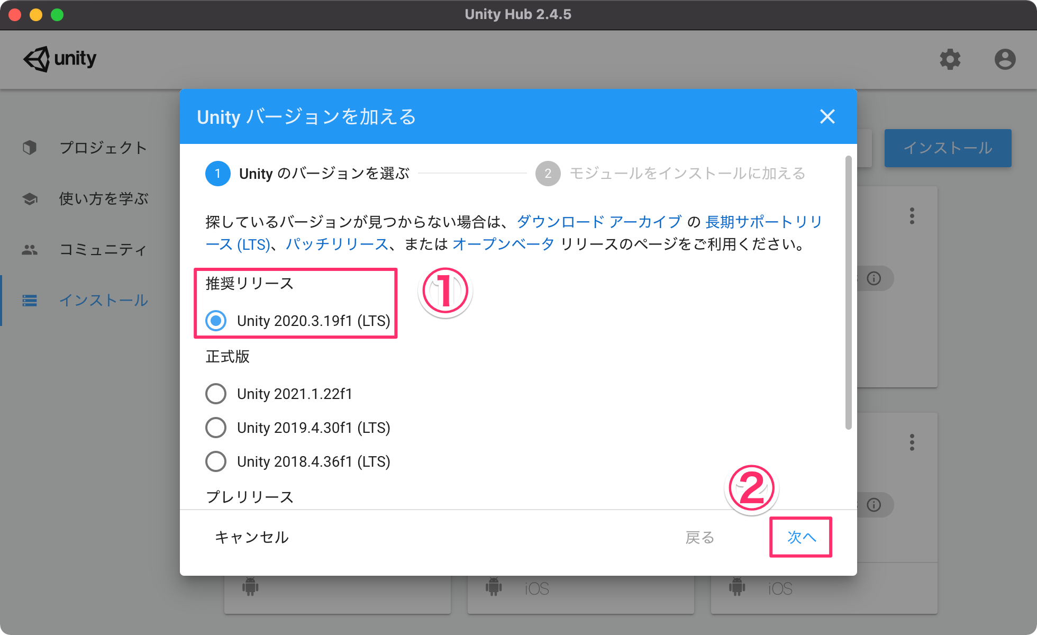Open the three-dot menu on upper install card
This screenshot has height=635, width=1037.
click(912, 216)
